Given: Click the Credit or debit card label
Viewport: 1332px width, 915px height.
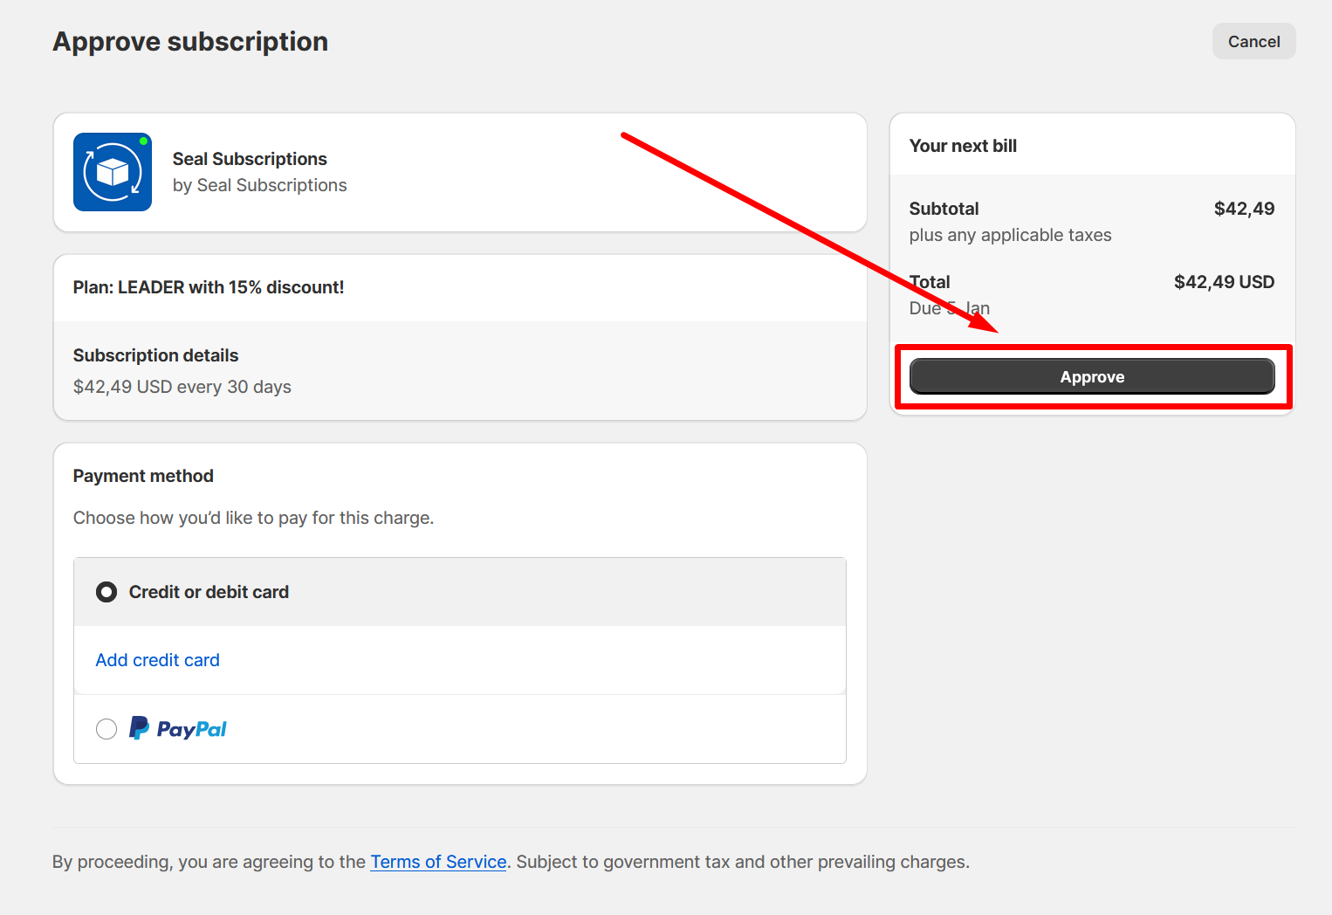Looking at the screenshot, I should click(x=209, y=592).
